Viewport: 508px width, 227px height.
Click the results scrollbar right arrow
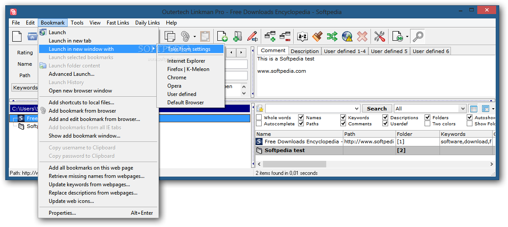pyautogui.click(x=491, y=164)
